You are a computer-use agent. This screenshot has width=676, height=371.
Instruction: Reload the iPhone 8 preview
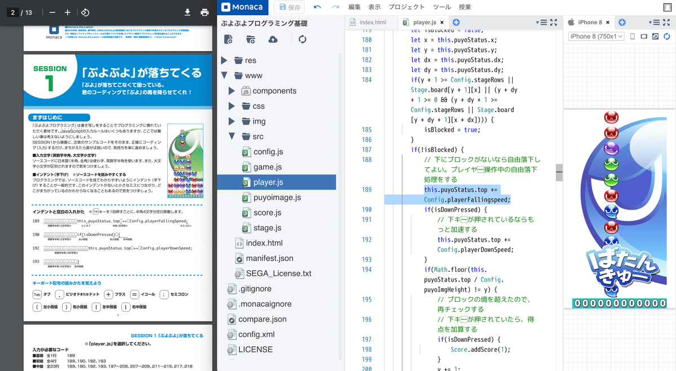pos(666,37)
